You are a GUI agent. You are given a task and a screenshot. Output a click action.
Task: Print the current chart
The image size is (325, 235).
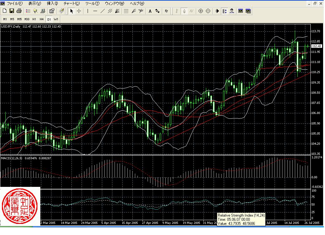point(19,11)
